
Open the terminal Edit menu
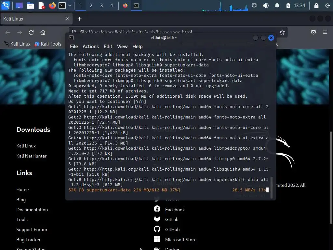pyautogui.click(x=108, y=47)
